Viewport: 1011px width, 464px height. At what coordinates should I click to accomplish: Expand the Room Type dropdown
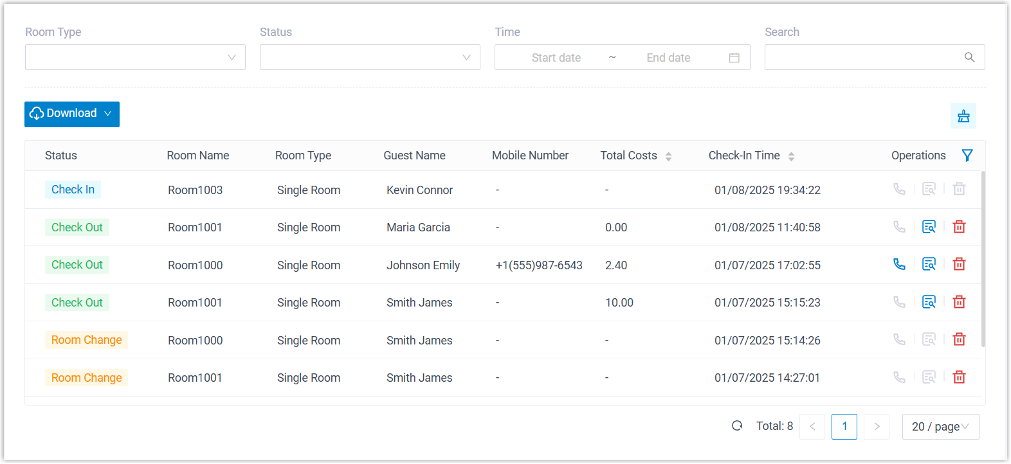pyautogui.click(x=135, y=57)
